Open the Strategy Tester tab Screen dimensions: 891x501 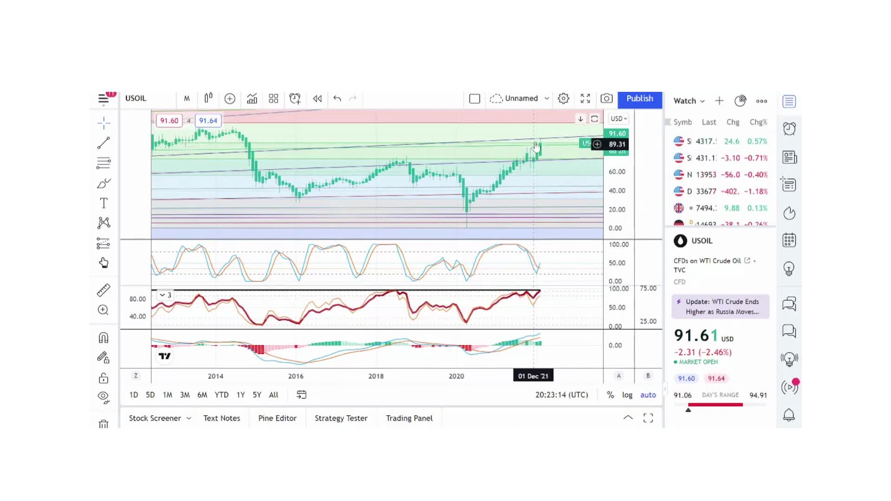[x=341, y=418]
